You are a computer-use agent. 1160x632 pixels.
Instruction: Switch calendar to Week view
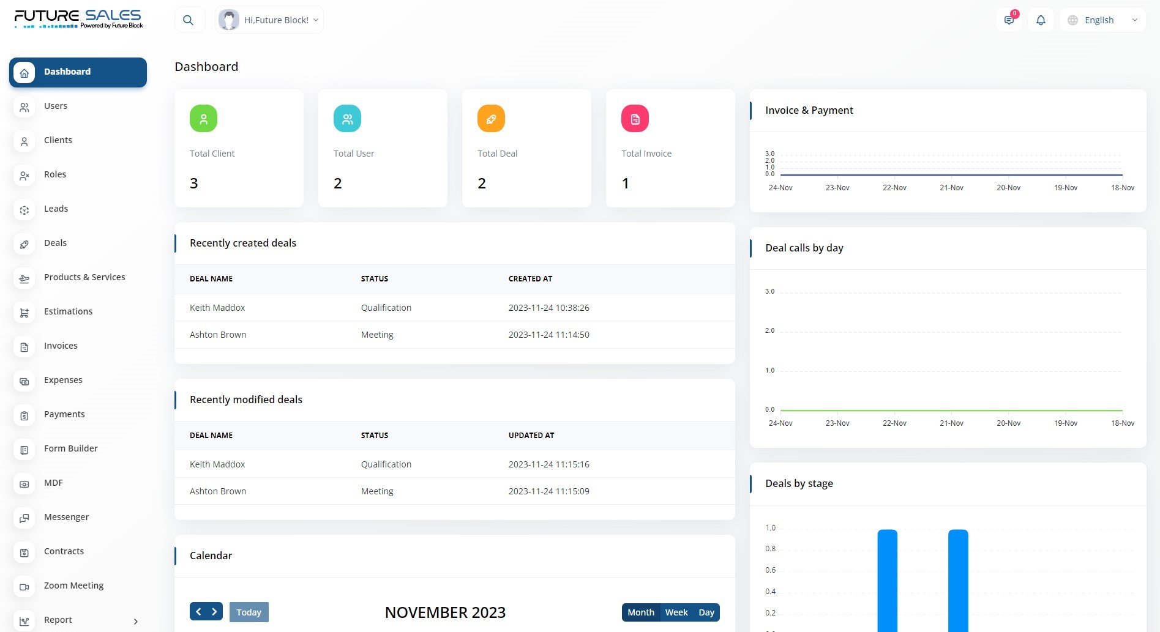676,612
